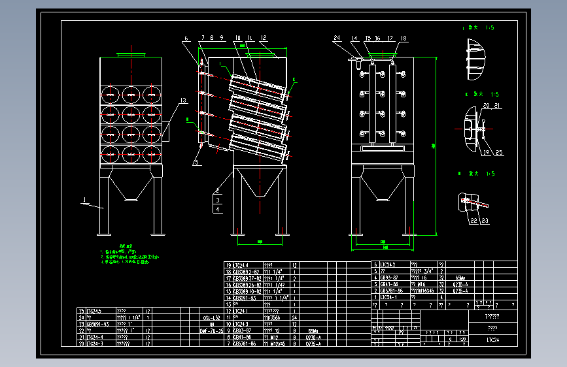Click the LTC24.5 cell in parts list row 25
The width and height of the screenshot is (567, 367).
pyautogui.click(x=101, y=311)
